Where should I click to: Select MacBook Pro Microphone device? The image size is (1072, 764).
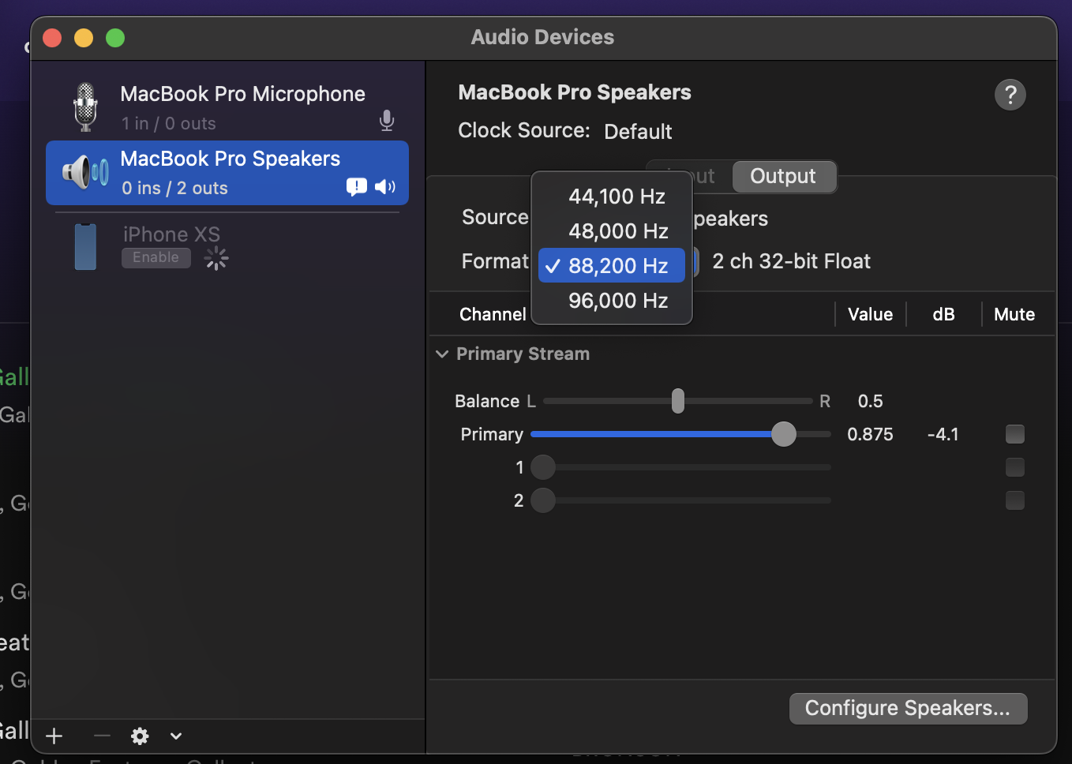227,108
